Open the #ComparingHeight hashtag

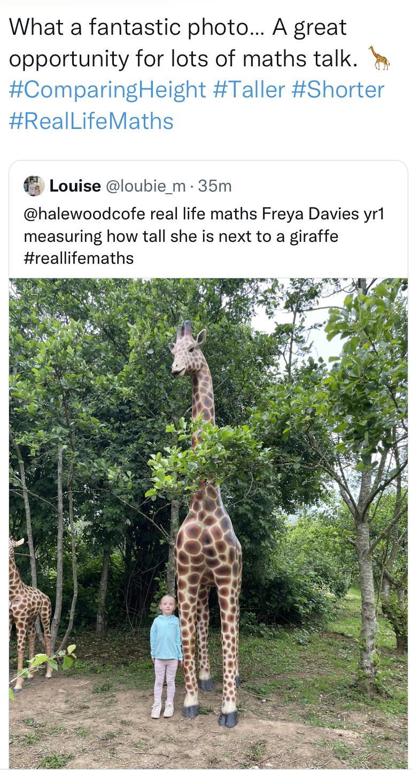(107, 89)
